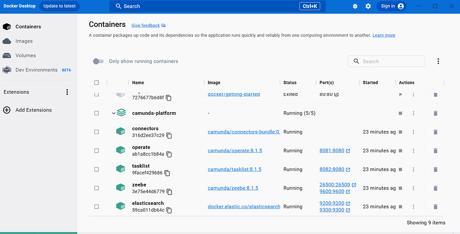Viewport: 460px width, 234px height.
Task: Open the Extensions three-dot menu
Action: point(67,92)
